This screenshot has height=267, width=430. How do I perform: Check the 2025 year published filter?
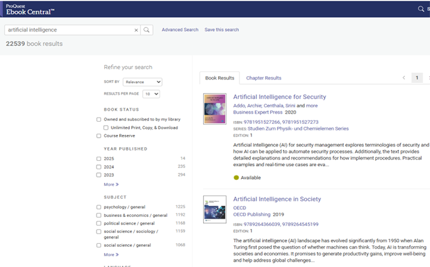(99, 159)
